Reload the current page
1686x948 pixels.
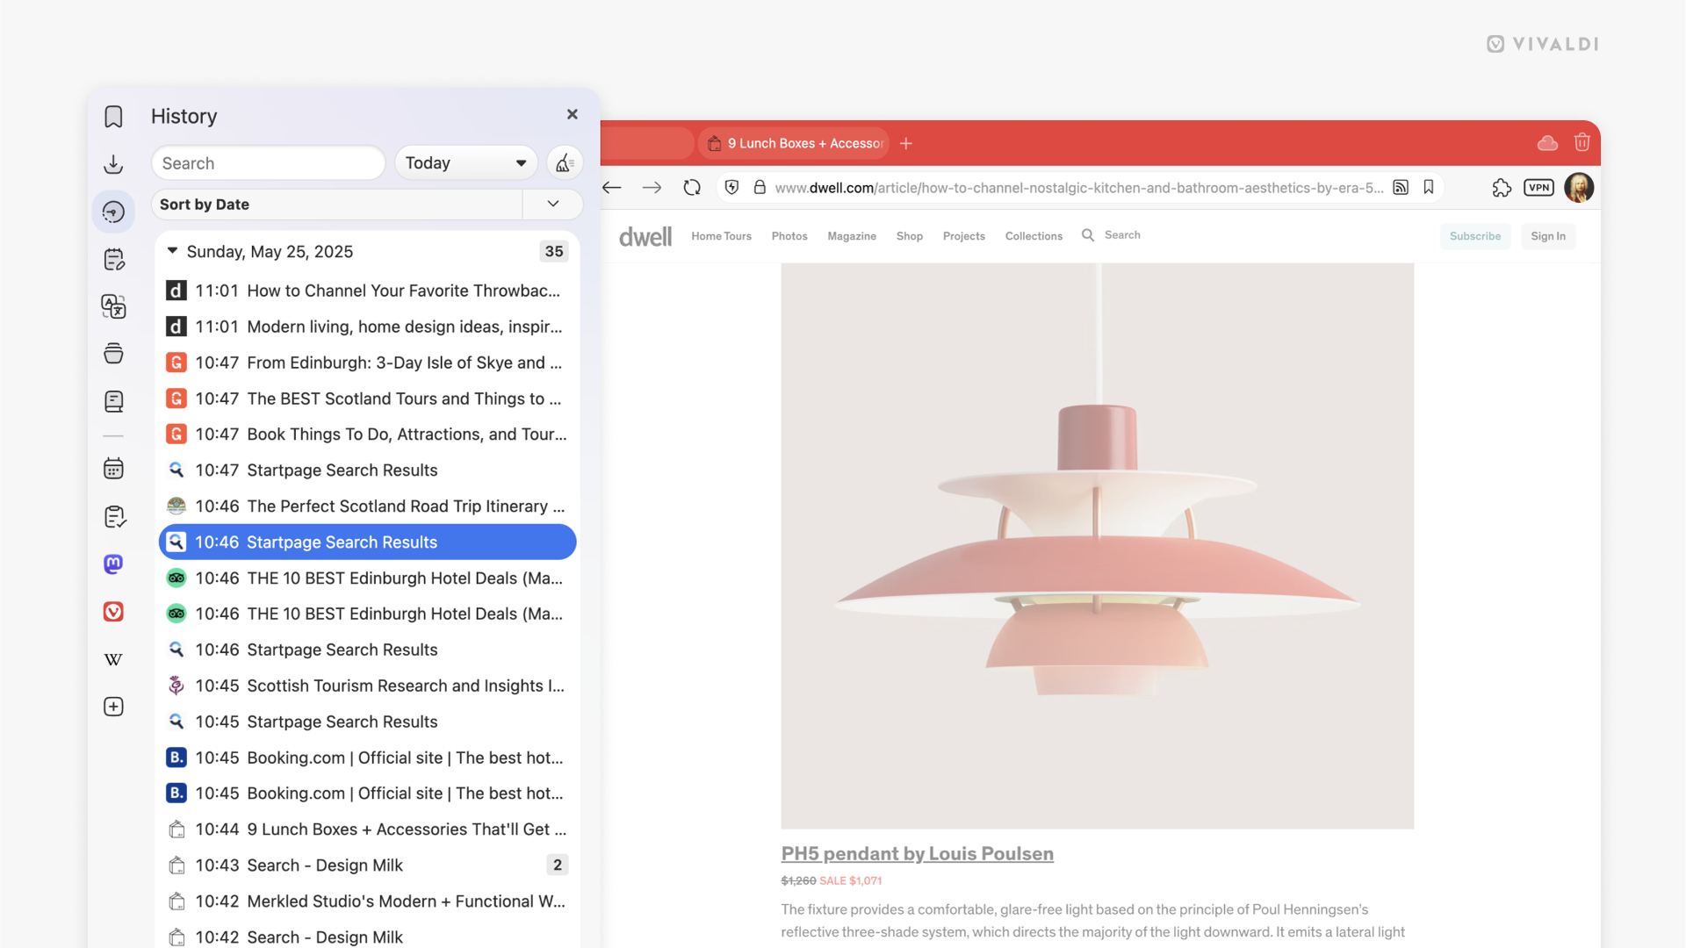pyautogui.click(x=692, y=187)
